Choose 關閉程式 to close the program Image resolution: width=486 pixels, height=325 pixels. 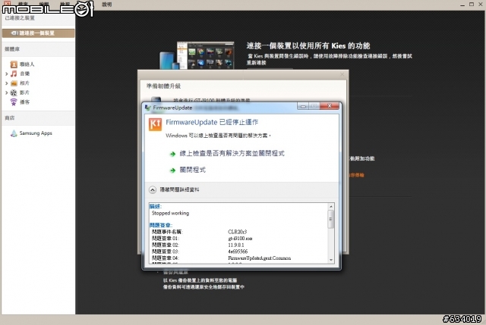pyautogui.click(x=192, y=170)
